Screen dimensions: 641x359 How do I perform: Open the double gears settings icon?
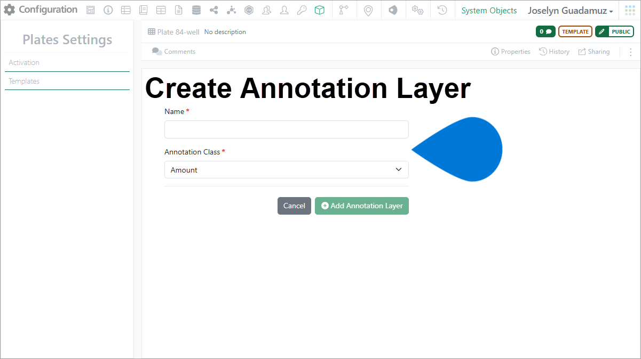417,10
